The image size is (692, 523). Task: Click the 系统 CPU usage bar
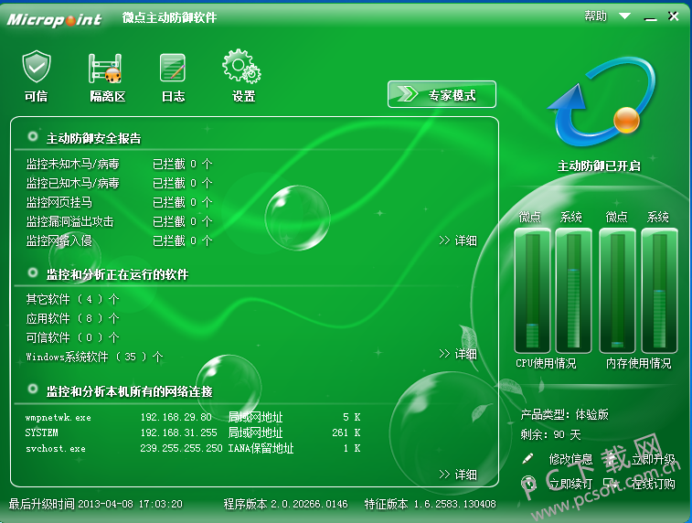(574, 291)
